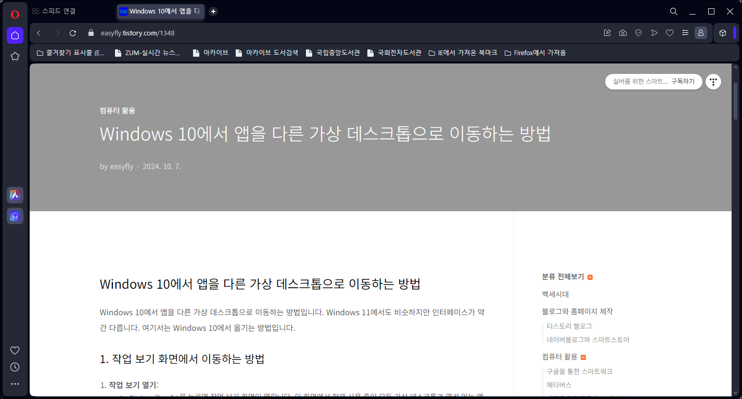This screenshot has height=399, width=742.
Task: Switch to the 스피드 연결 tab
Action: (x=55, y=11)
